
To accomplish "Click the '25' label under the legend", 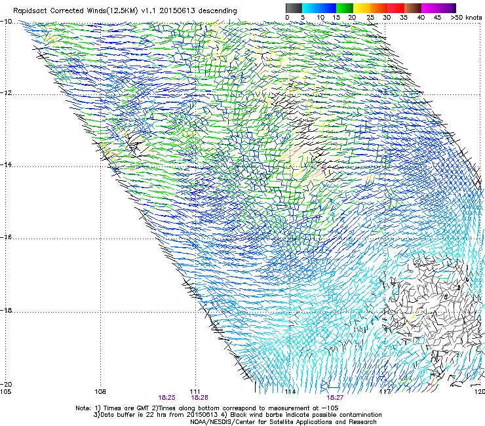I will click(370, 18).
